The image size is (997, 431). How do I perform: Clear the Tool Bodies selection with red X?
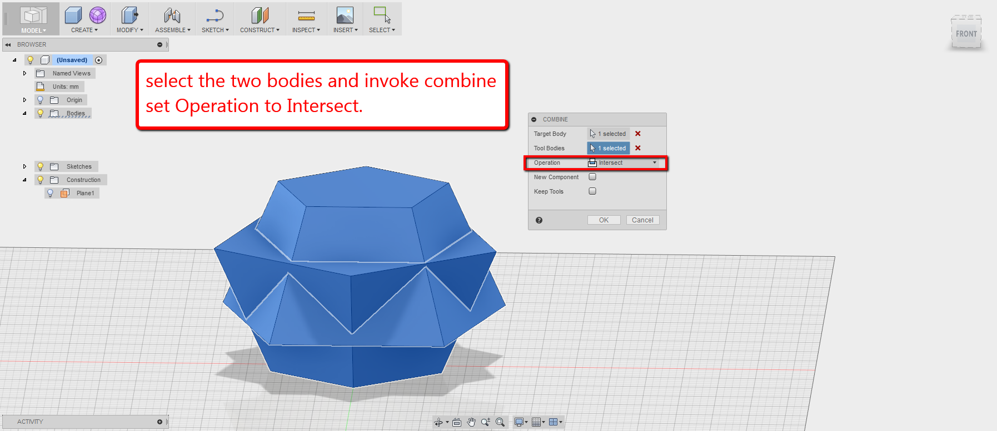[x=638, y=148]
